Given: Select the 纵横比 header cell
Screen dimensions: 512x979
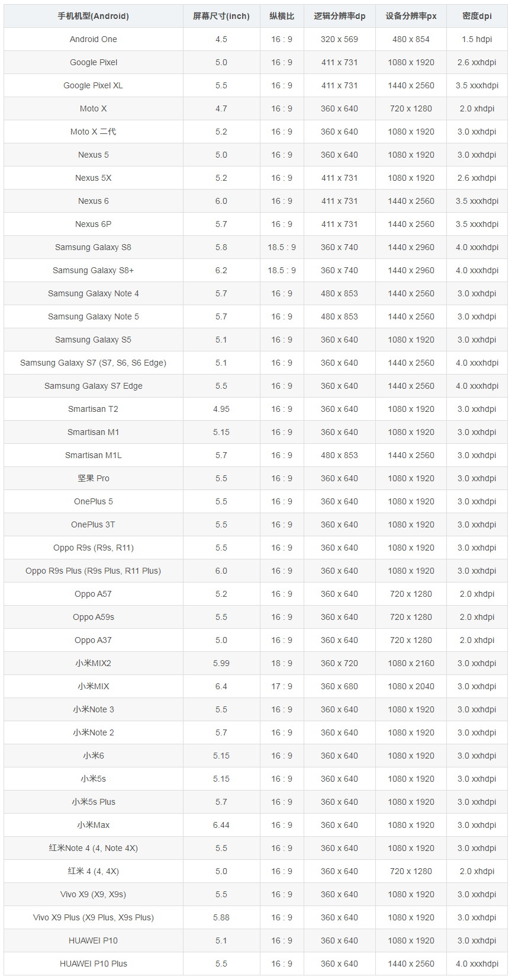Looking at the screenshot, I should pos(282,16).
